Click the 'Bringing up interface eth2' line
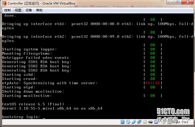Viewport: 195px width, 127px height. click(x=98, y=36)
